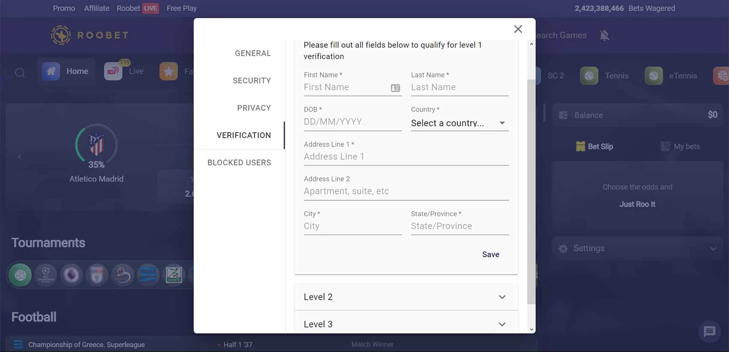Click the basketball sport icon at far right
Image resolution: width=729 pixels, height=352 pixels.
722,76
